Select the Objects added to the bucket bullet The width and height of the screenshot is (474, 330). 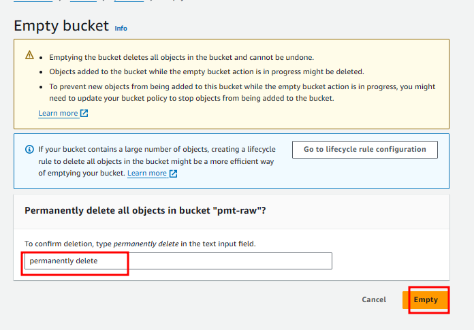207,72
